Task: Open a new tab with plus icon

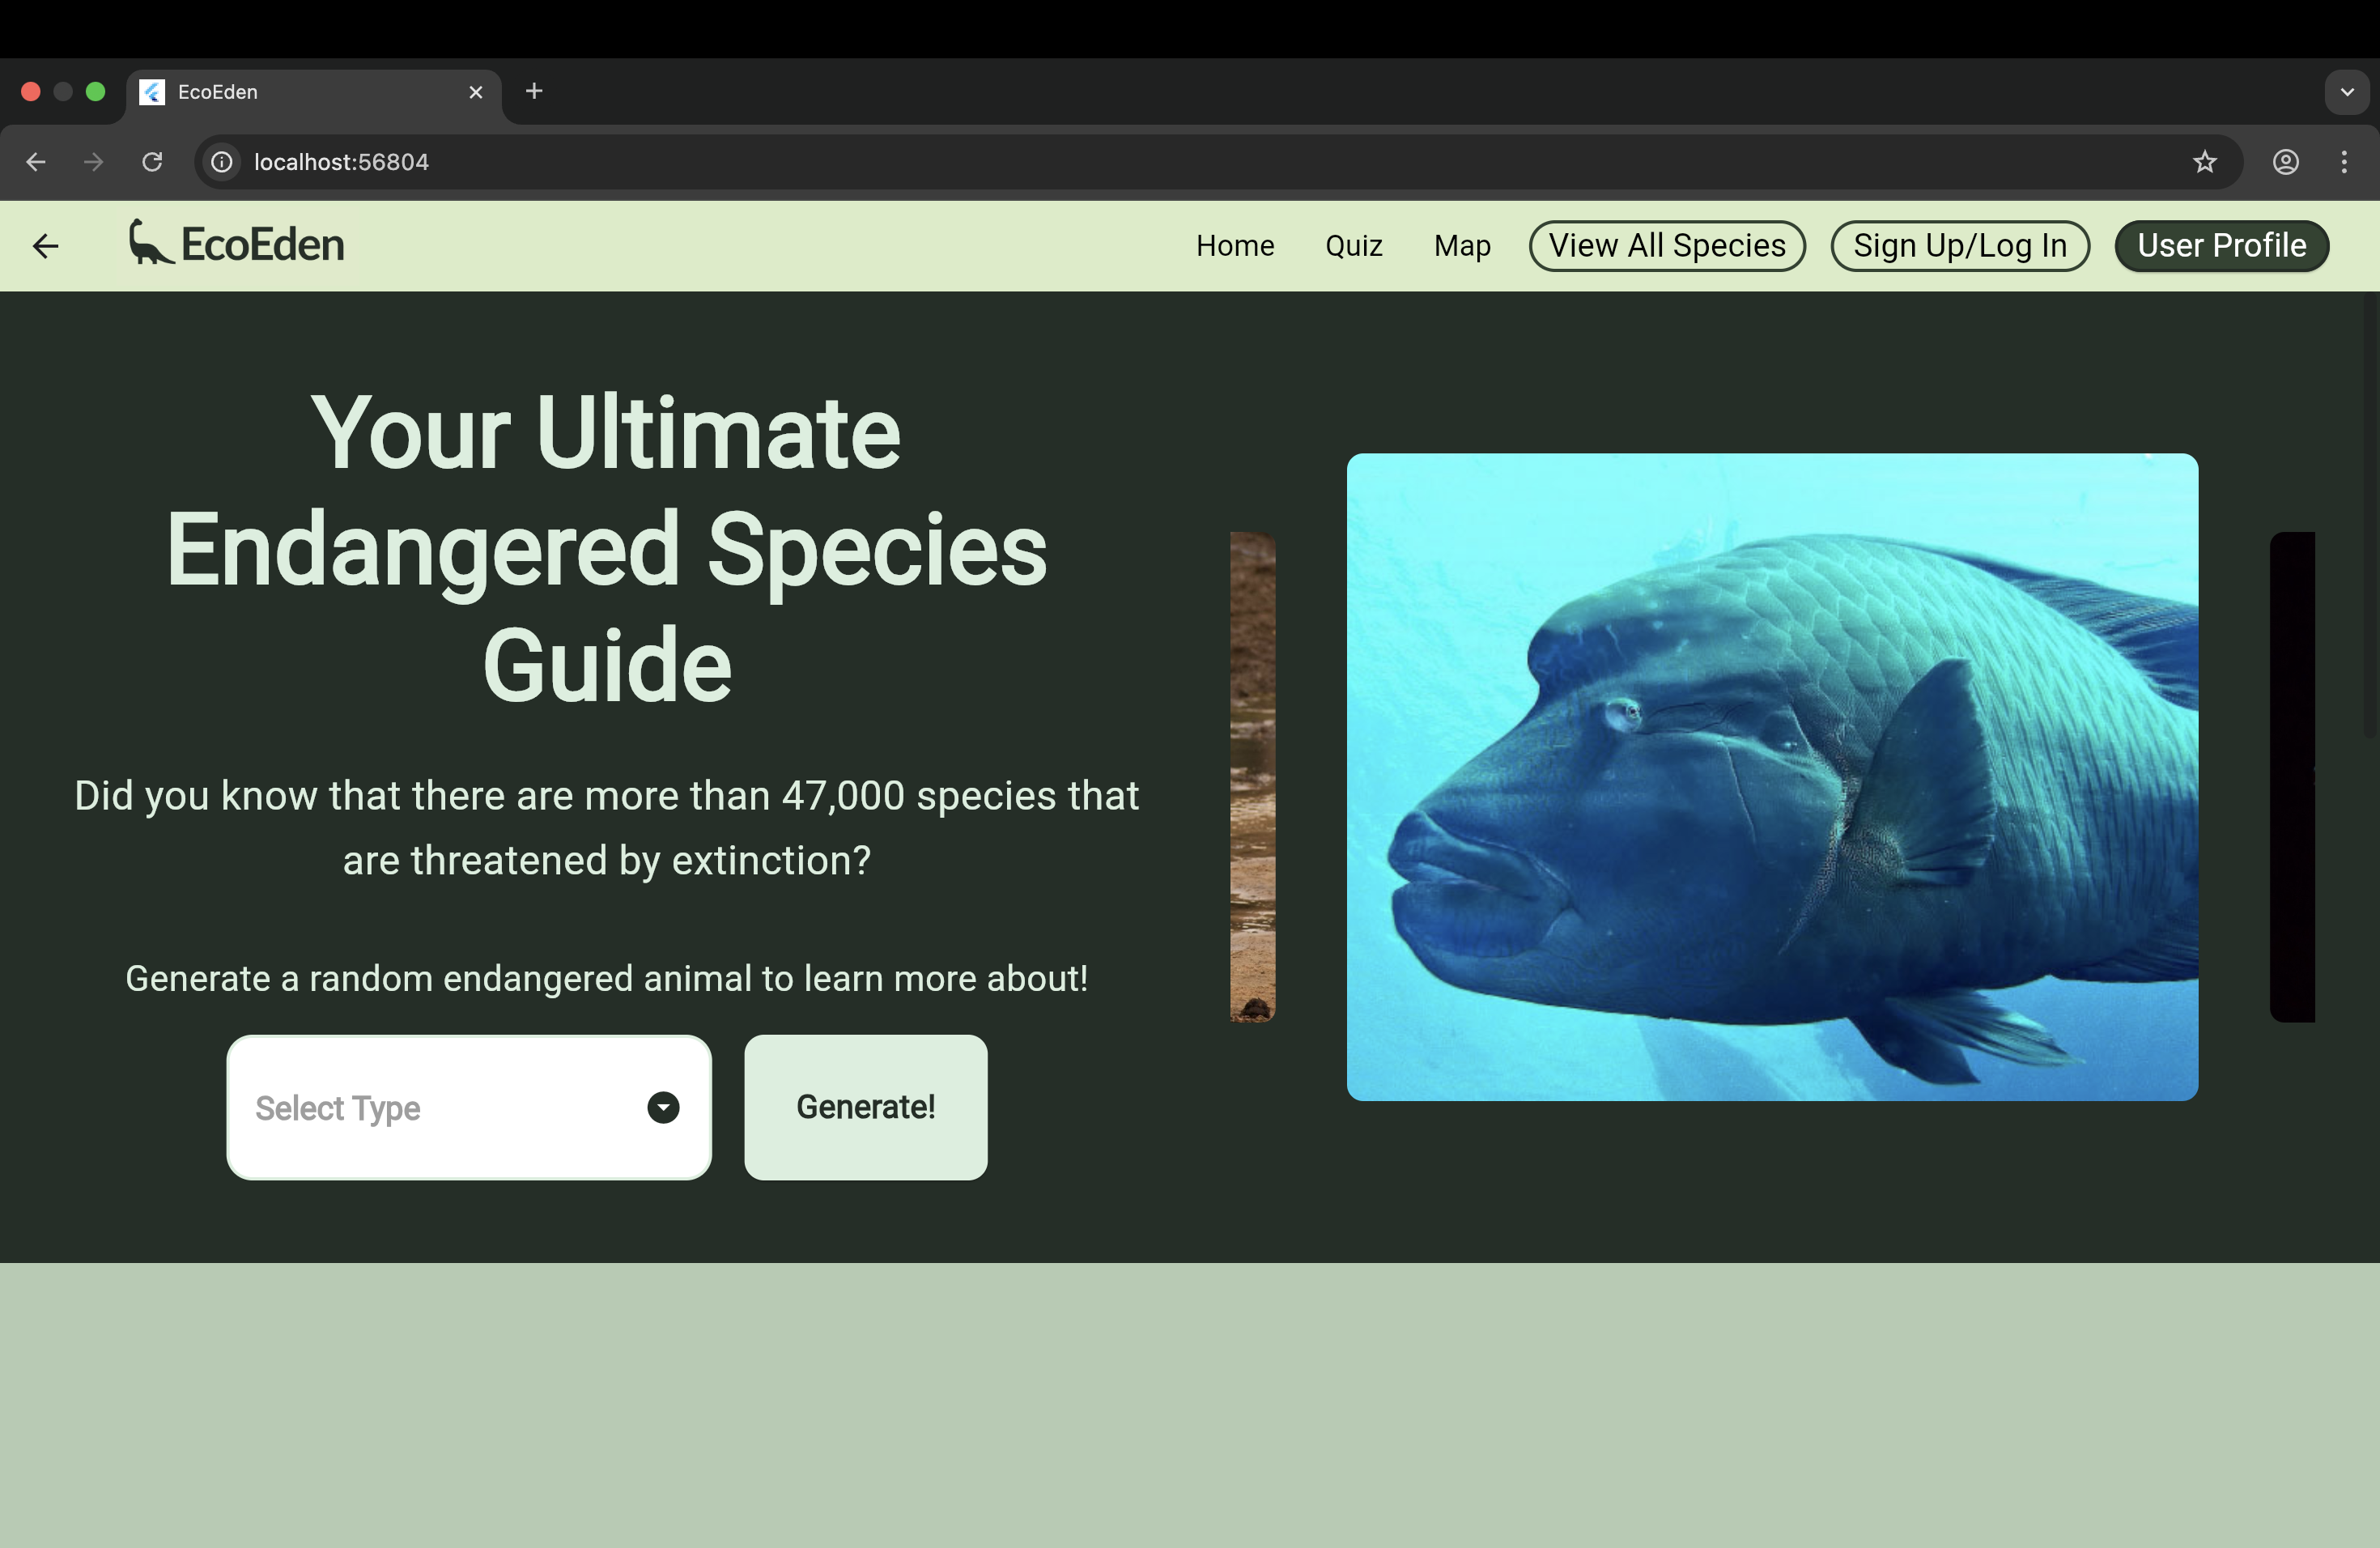Action: point(534,92)
